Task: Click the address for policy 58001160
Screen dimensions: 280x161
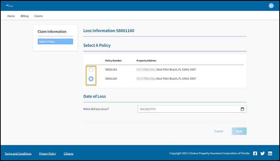Action: click(166, 79)
